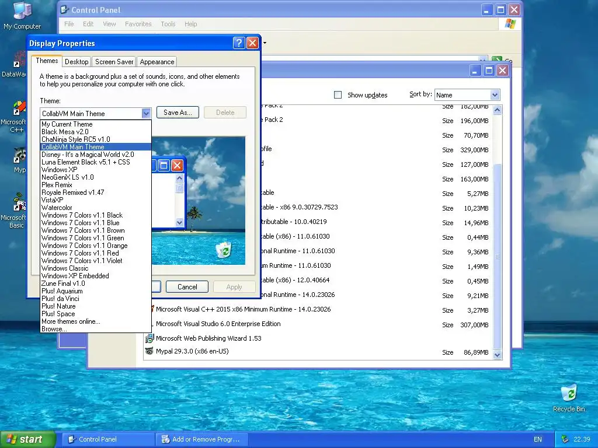Switch to Add or Remove Programs taskbar button
This screenshot has width=598, height=448.
pyautogui.click(x=202, y=439)
